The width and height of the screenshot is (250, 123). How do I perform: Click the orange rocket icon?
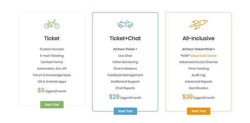point(198,25)
